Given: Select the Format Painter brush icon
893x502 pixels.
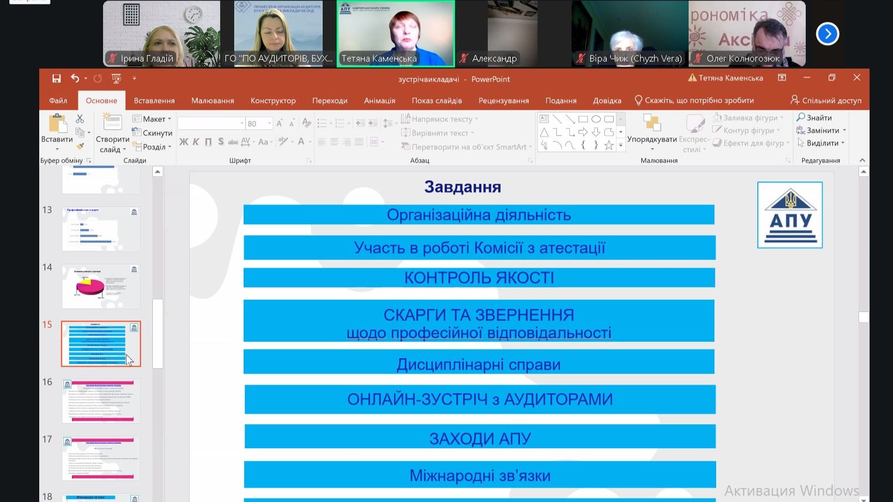Looking at the screenshot, I should (x=80, y=146).
